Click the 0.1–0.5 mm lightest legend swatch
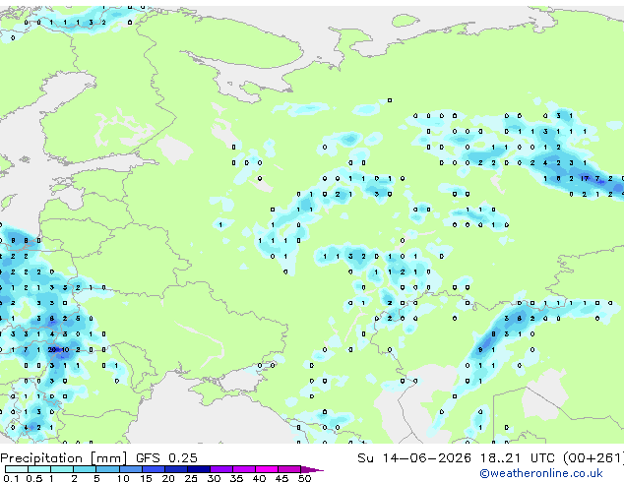 coord(17,469)
